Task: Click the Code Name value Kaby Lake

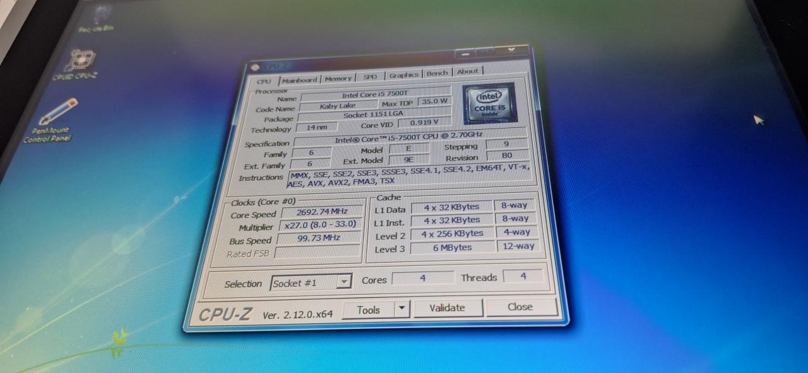Action: (338, 106)
